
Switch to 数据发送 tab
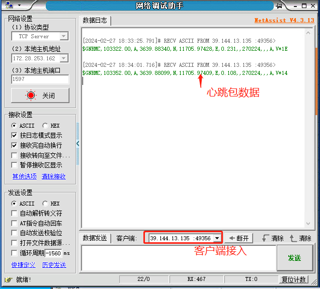pos(95,238)
